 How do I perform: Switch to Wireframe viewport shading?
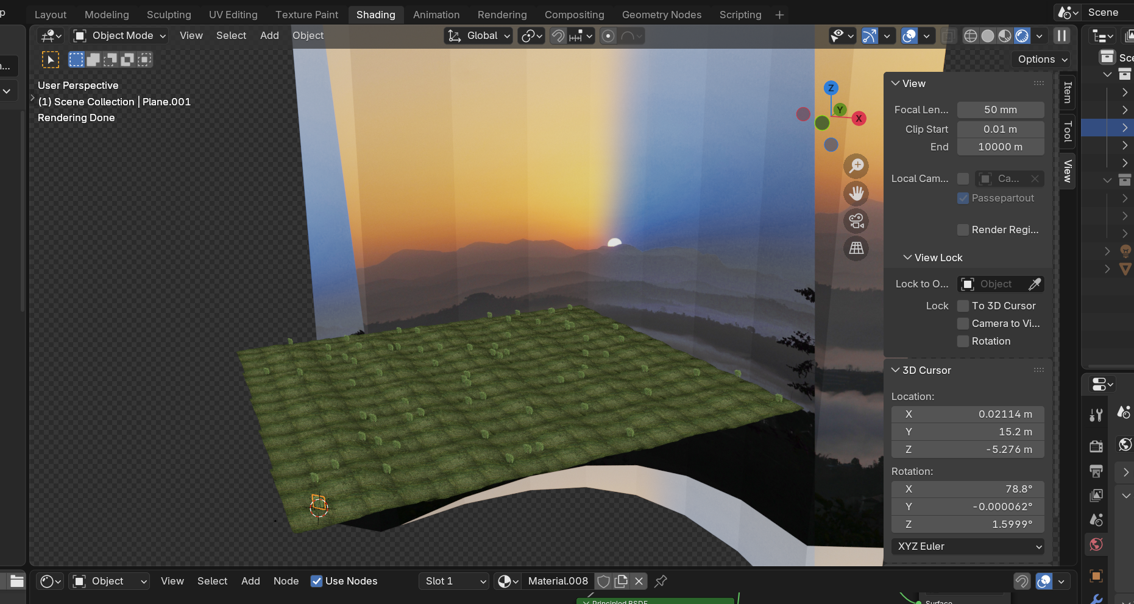(x=971, y=36)
